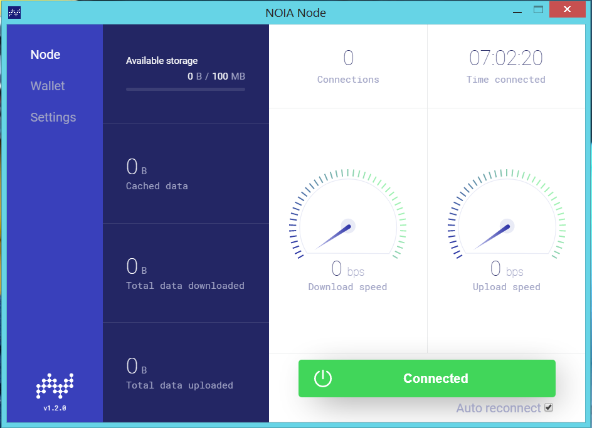The image size is (592, 428).
Task: Click the Cached data label
Action: tap(157, 186)
